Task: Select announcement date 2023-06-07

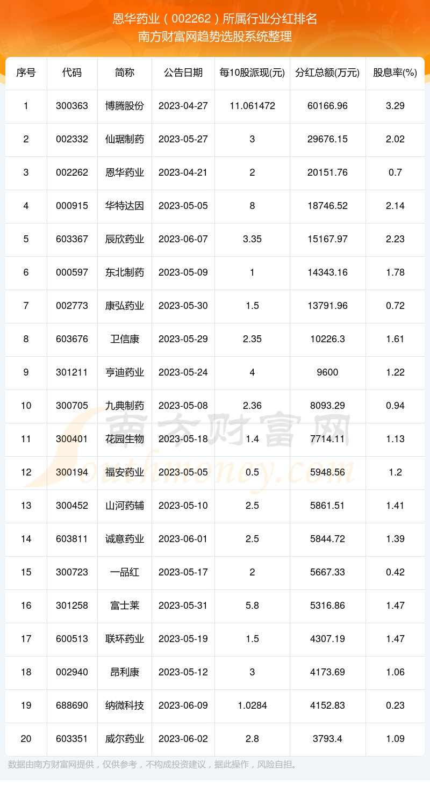Action: [183, 239]
